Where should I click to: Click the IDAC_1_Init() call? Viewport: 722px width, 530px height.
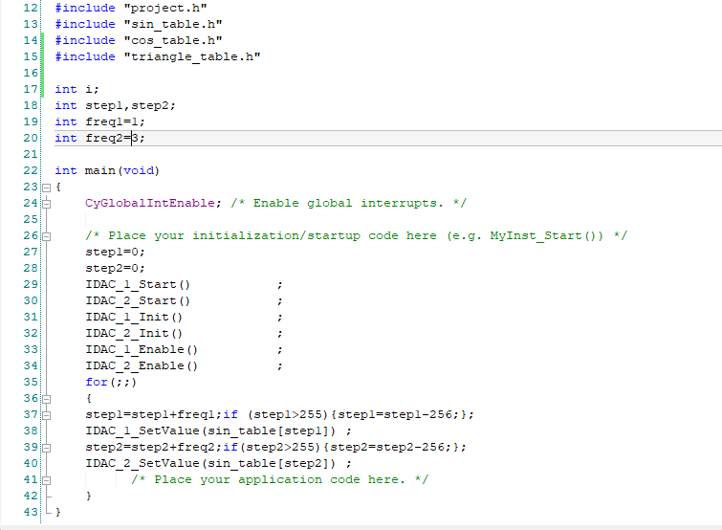coord(134,317)
